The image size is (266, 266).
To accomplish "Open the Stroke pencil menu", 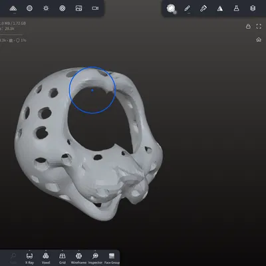I will pos(187,9).
